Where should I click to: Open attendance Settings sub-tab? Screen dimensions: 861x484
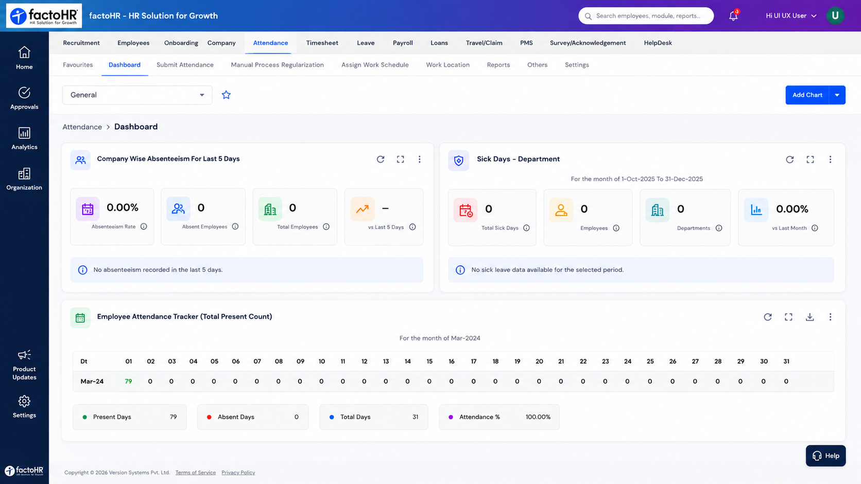577,65
